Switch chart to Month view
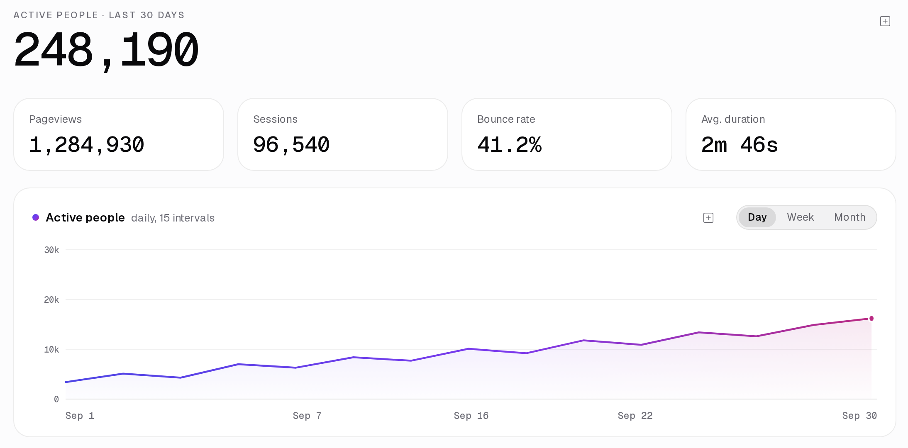This screenshot has width=908, height=448. [849, 217]
